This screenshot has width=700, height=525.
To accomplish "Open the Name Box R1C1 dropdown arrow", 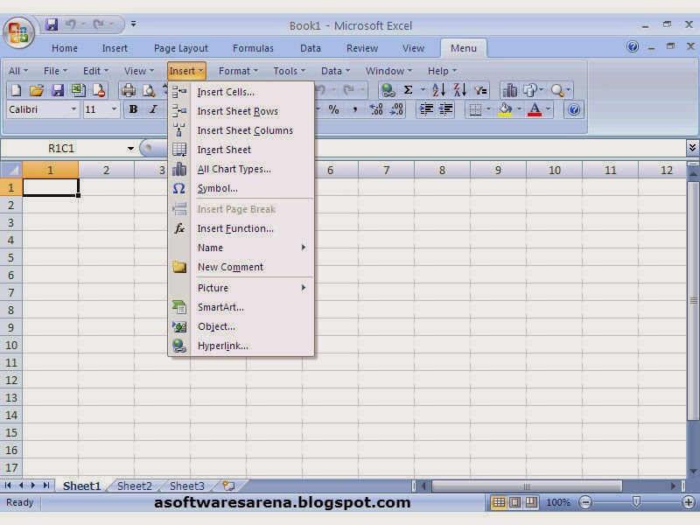I will (130, 148).
